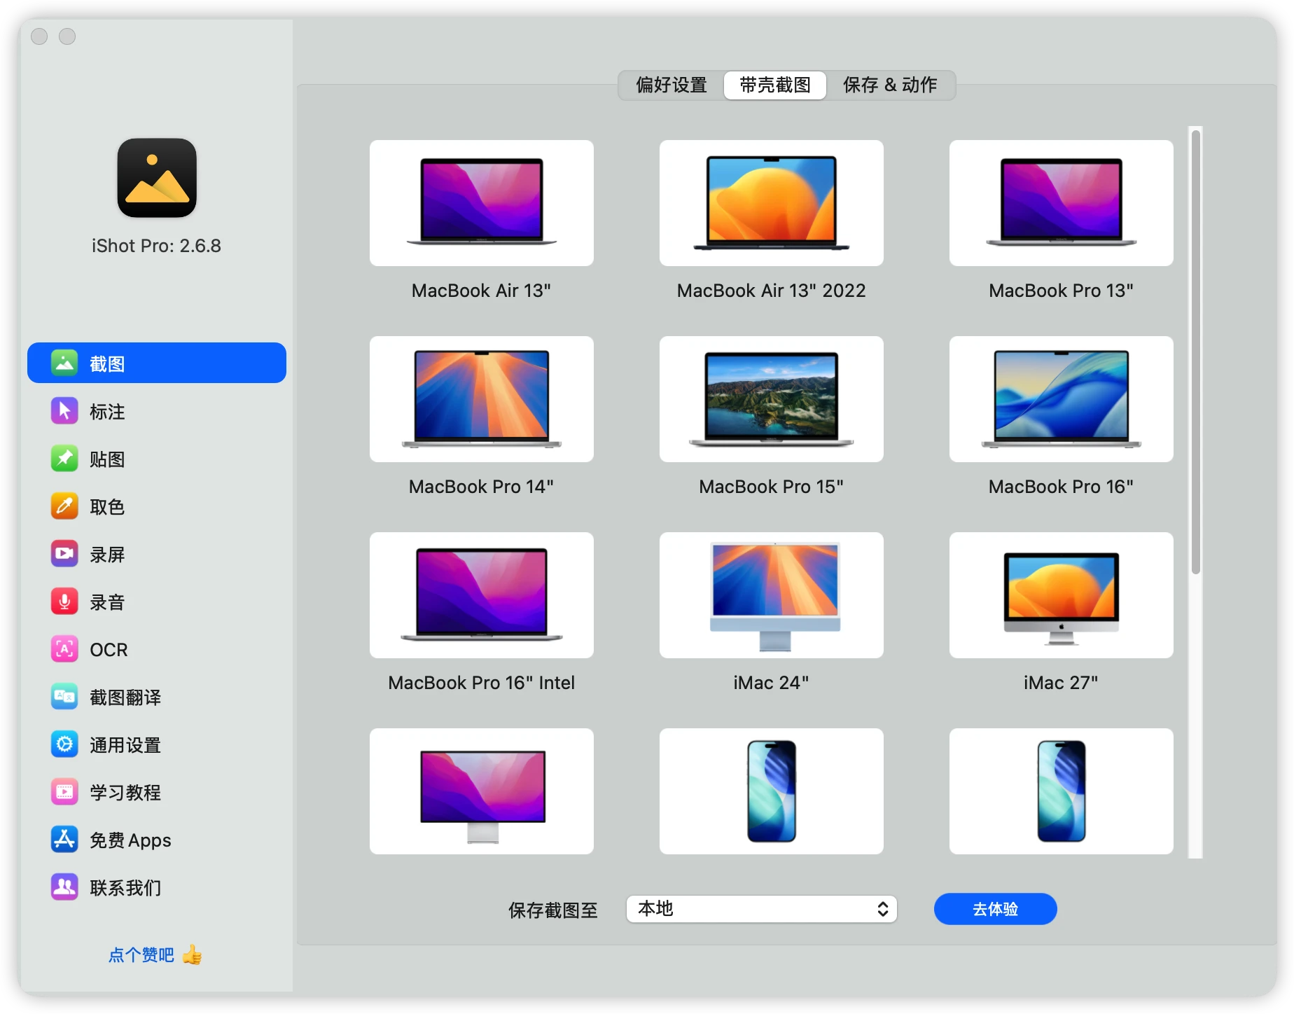Image resolution: width=1294 pixels, height=1014 pixels.
Task: Click the green pin icon for 贴图
Action: coord(64,458)
